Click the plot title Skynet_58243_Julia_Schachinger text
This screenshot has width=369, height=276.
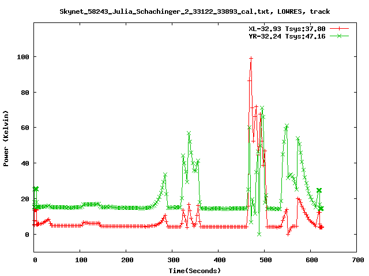[x=195, y=11]
